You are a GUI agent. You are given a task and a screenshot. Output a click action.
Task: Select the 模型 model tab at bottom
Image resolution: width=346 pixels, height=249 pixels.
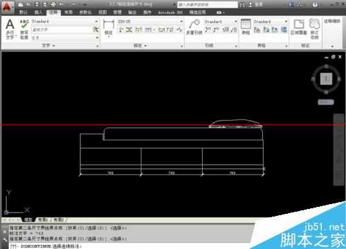pos(28,219)
